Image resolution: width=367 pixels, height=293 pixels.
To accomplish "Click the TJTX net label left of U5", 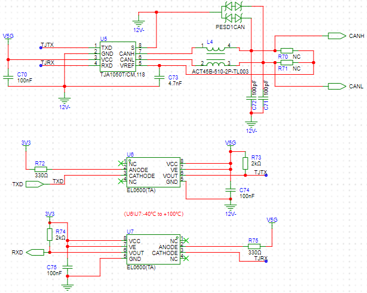I will (47, 44).
